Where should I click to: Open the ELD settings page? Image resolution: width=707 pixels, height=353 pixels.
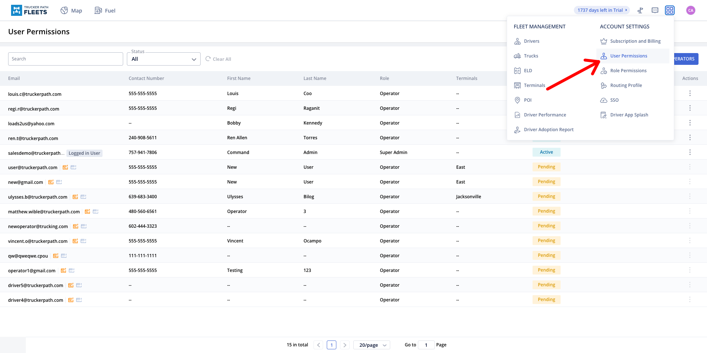528,70
